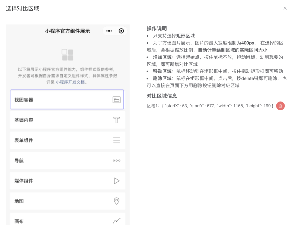The height and width of the screenshot is (225, 293).
Task: Click the 地图 location pin icon
Action: [116, 201]
